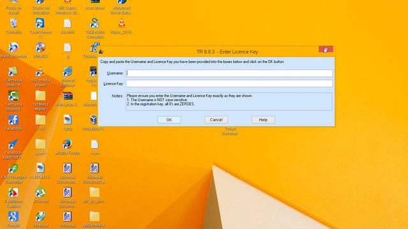
Task: Click the app icon in dialog title bar
Action: click(101, 52)
